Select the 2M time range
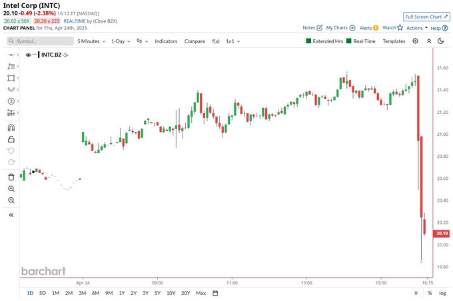Viewport: 453px width, 301px height. [x=69, y=293]
